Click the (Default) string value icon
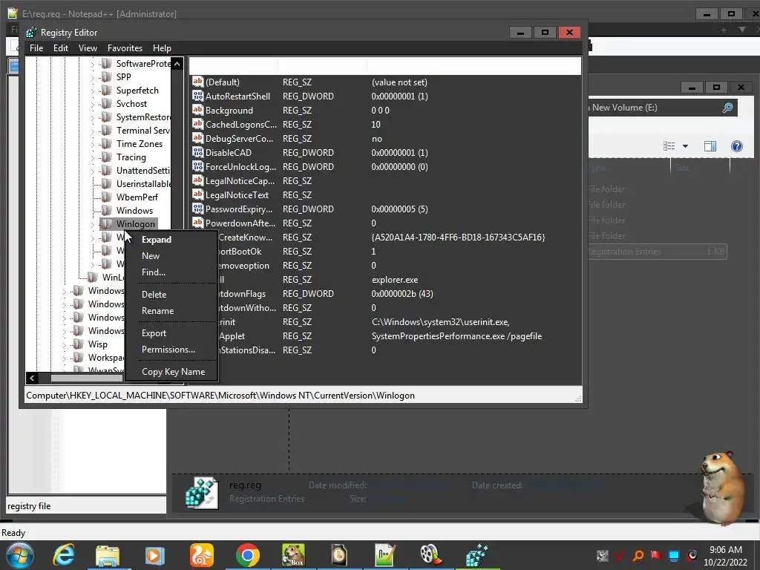This screenshot has width=760, height=570. 197,82
